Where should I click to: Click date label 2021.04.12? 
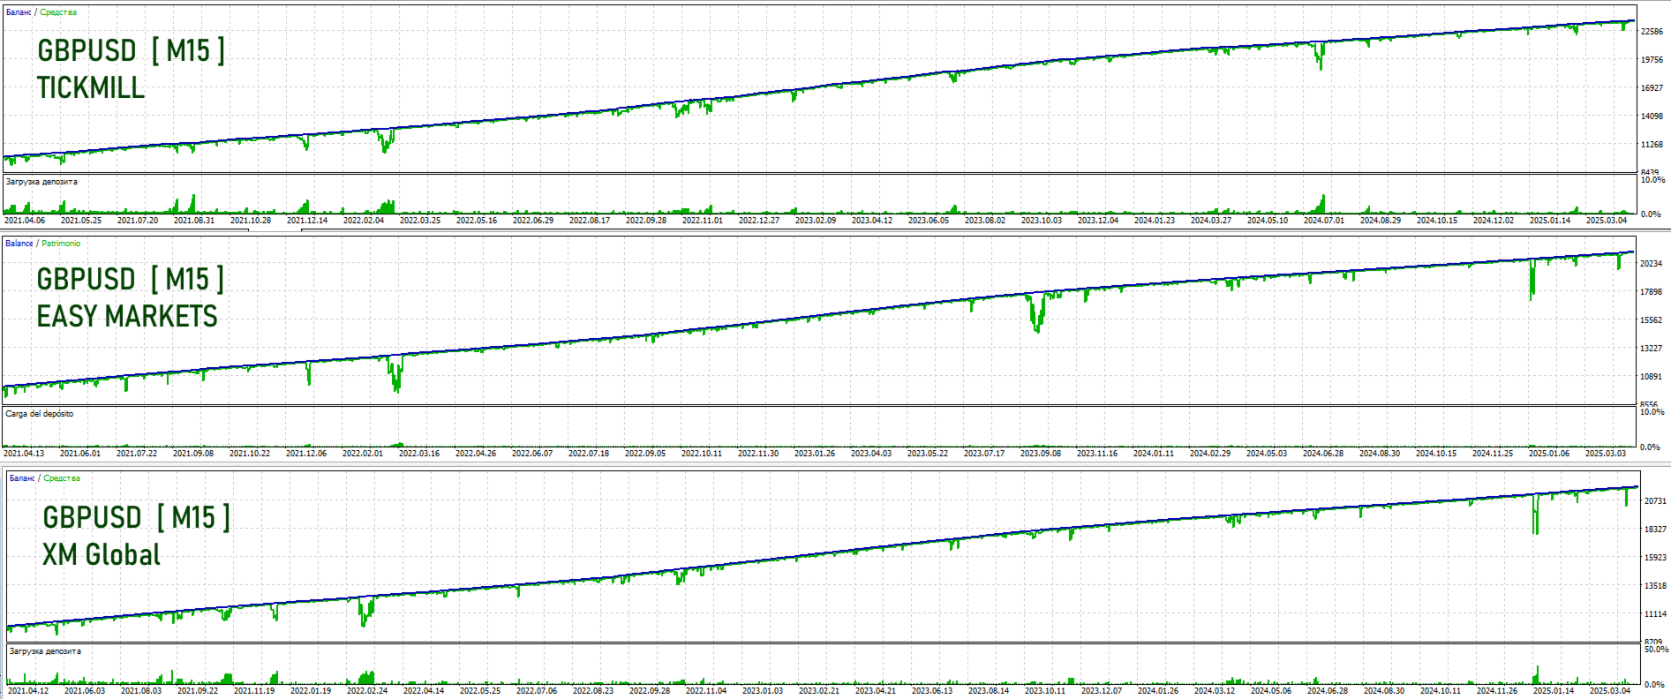[28, 691]
